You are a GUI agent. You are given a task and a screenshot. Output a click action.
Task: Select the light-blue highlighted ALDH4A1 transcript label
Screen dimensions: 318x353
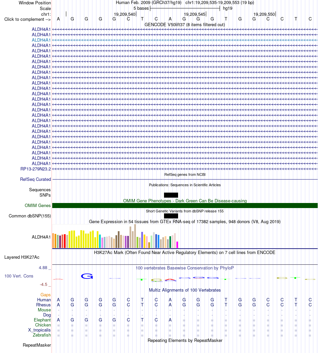pos(41,40)
